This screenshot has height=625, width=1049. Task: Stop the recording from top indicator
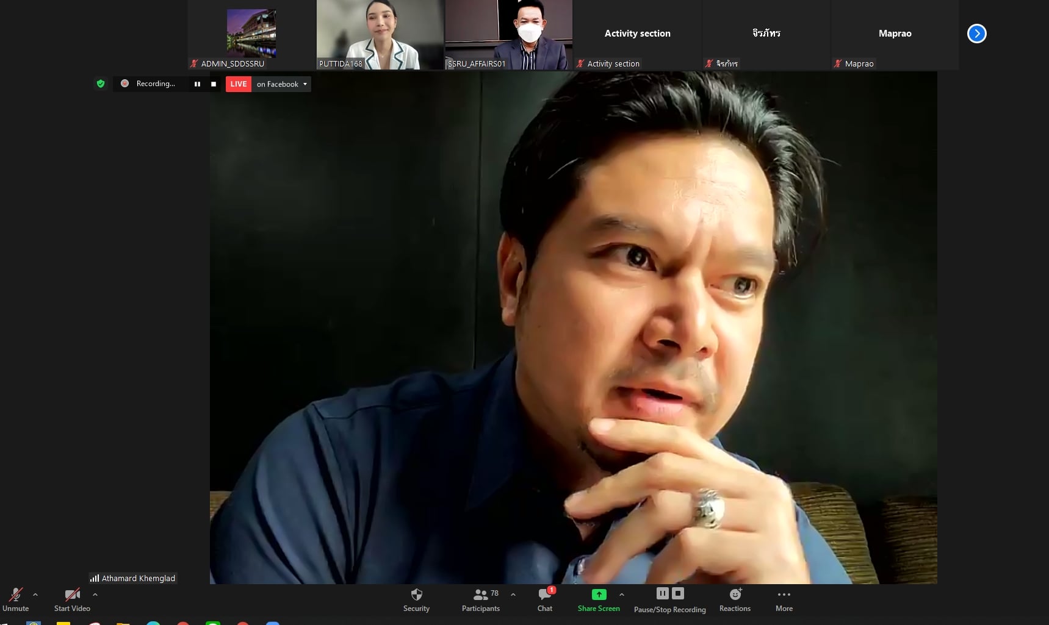point(214,84)
